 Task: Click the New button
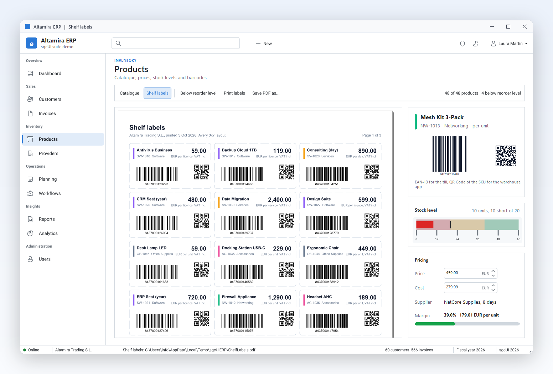[x=264, y=44]
